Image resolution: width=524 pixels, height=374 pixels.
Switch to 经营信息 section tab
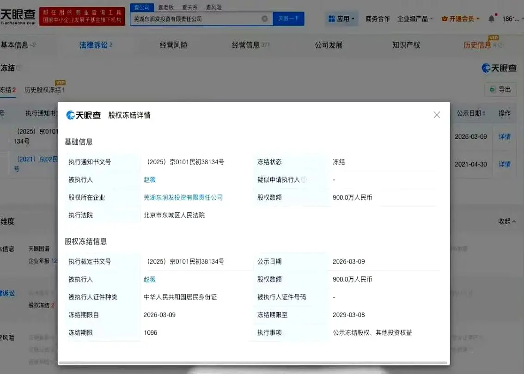click(x=250, y=45)
